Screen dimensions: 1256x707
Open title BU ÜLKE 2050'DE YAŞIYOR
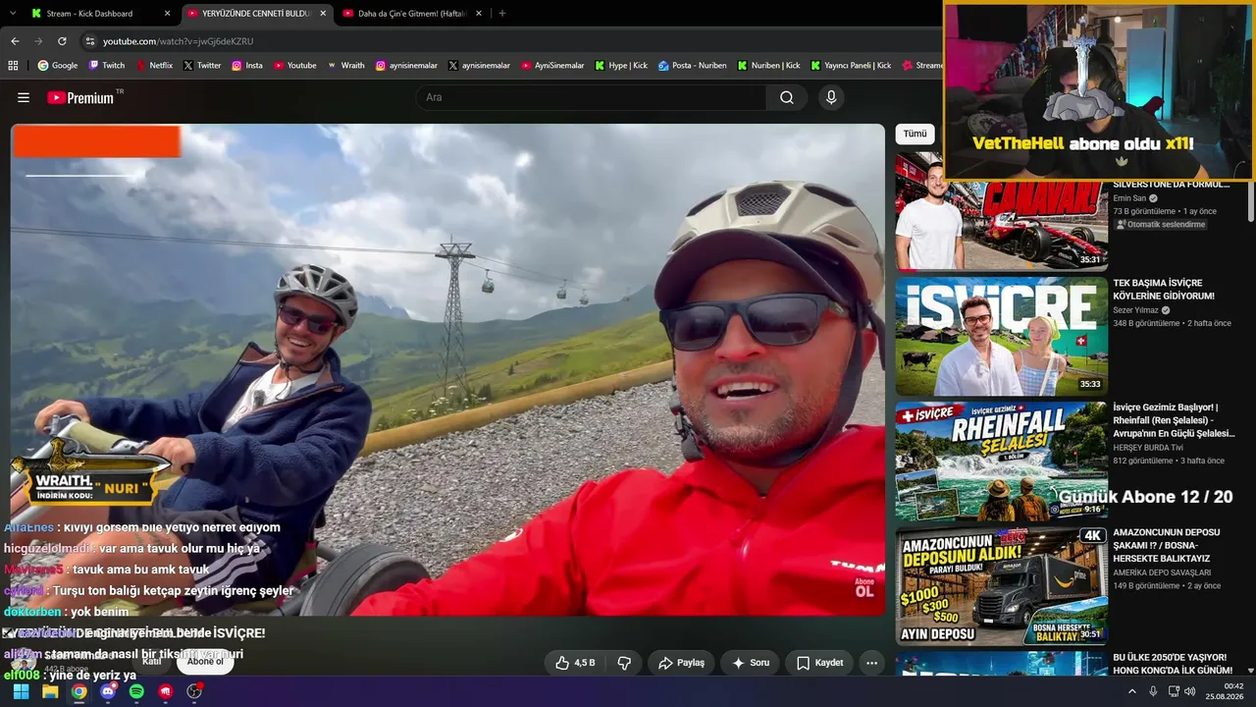(1173, 663)
